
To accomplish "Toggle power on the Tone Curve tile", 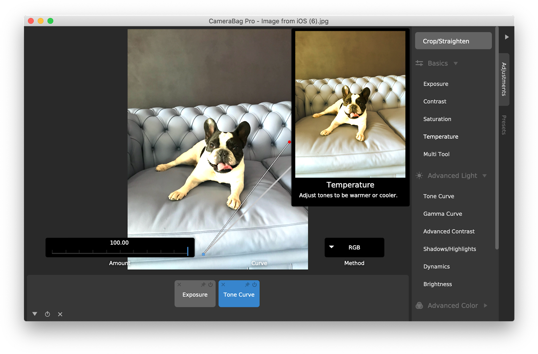I will (x=255, y=285).
